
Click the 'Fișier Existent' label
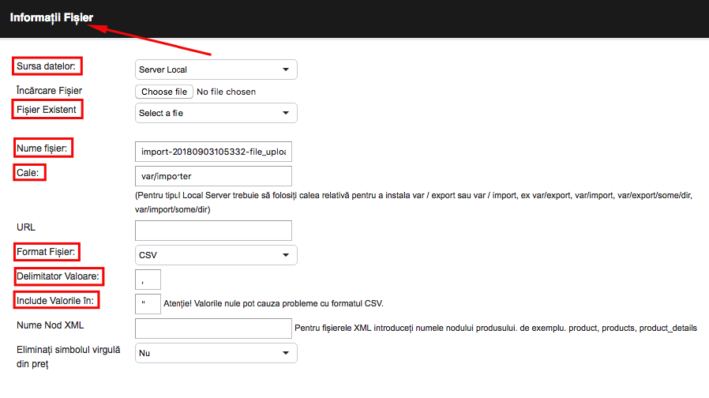point(47,110)
